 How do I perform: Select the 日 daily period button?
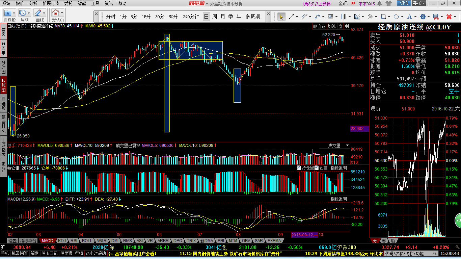(x=206, y=17)
